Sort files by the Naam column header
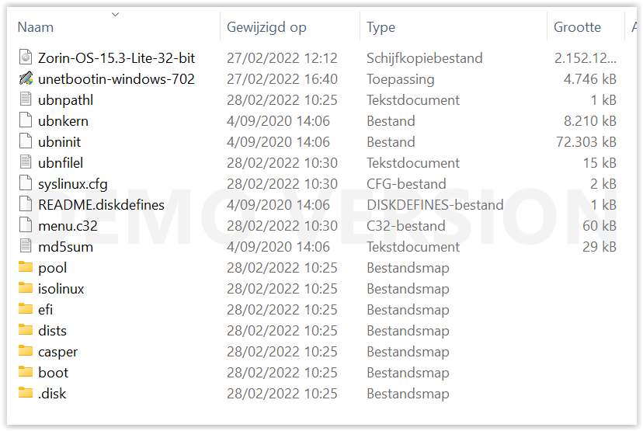Image resolution: width=643 pixels, height=431 pixels. (36, 28)
